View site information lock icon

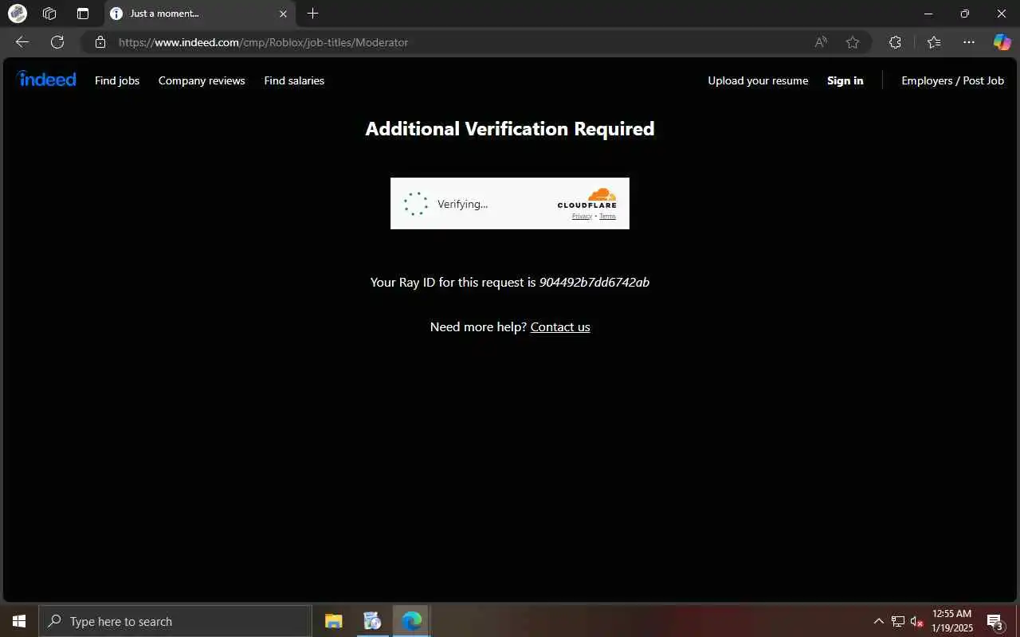100,42
